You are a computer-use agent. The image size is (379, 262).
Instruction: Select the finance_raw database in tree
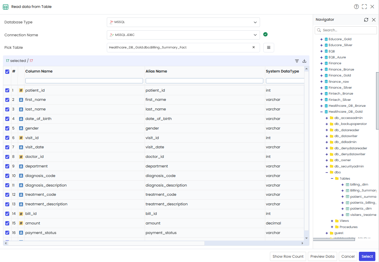coord(339,81)
